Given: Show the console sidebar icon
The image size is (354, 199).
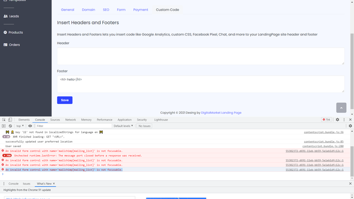Looking at the screenshot, I should tap(4, 126).
